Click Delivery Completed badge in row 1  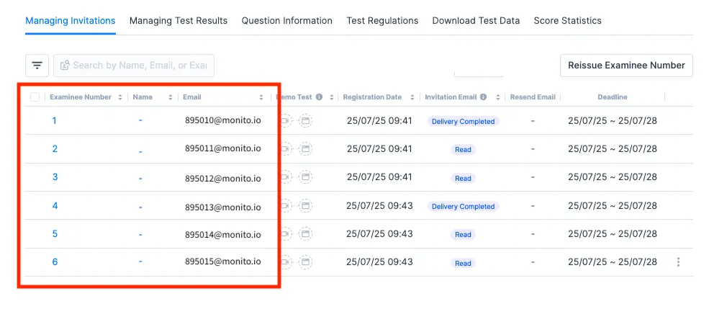pos(463,121)
